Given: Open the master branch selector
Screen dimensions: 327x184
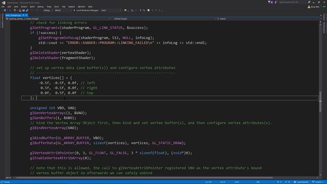Looking at the screenshot, I should coord(318,182).
